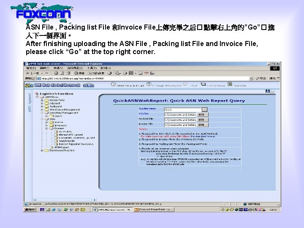The image size is (304, 228).
Task: Expand the Master Data tree node
Action: click(x=42, y=100)
